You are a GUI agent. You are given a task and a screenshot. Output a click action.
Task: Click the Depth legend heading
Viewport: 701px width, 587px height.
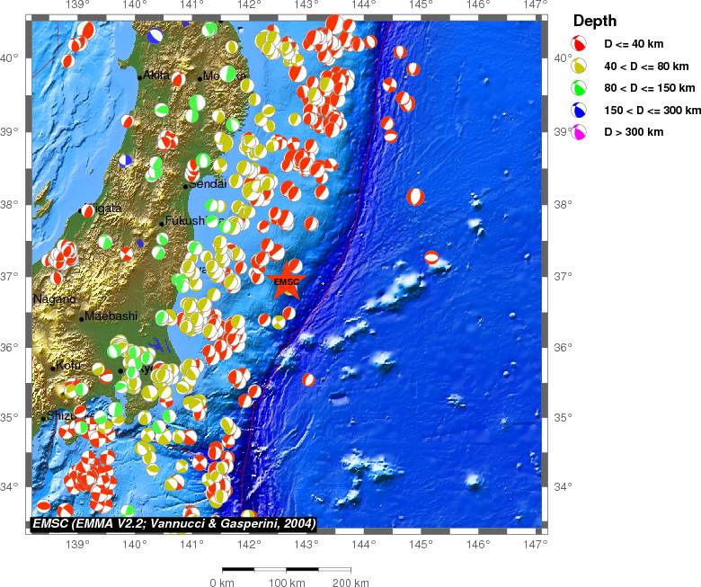tap(595, 22)
